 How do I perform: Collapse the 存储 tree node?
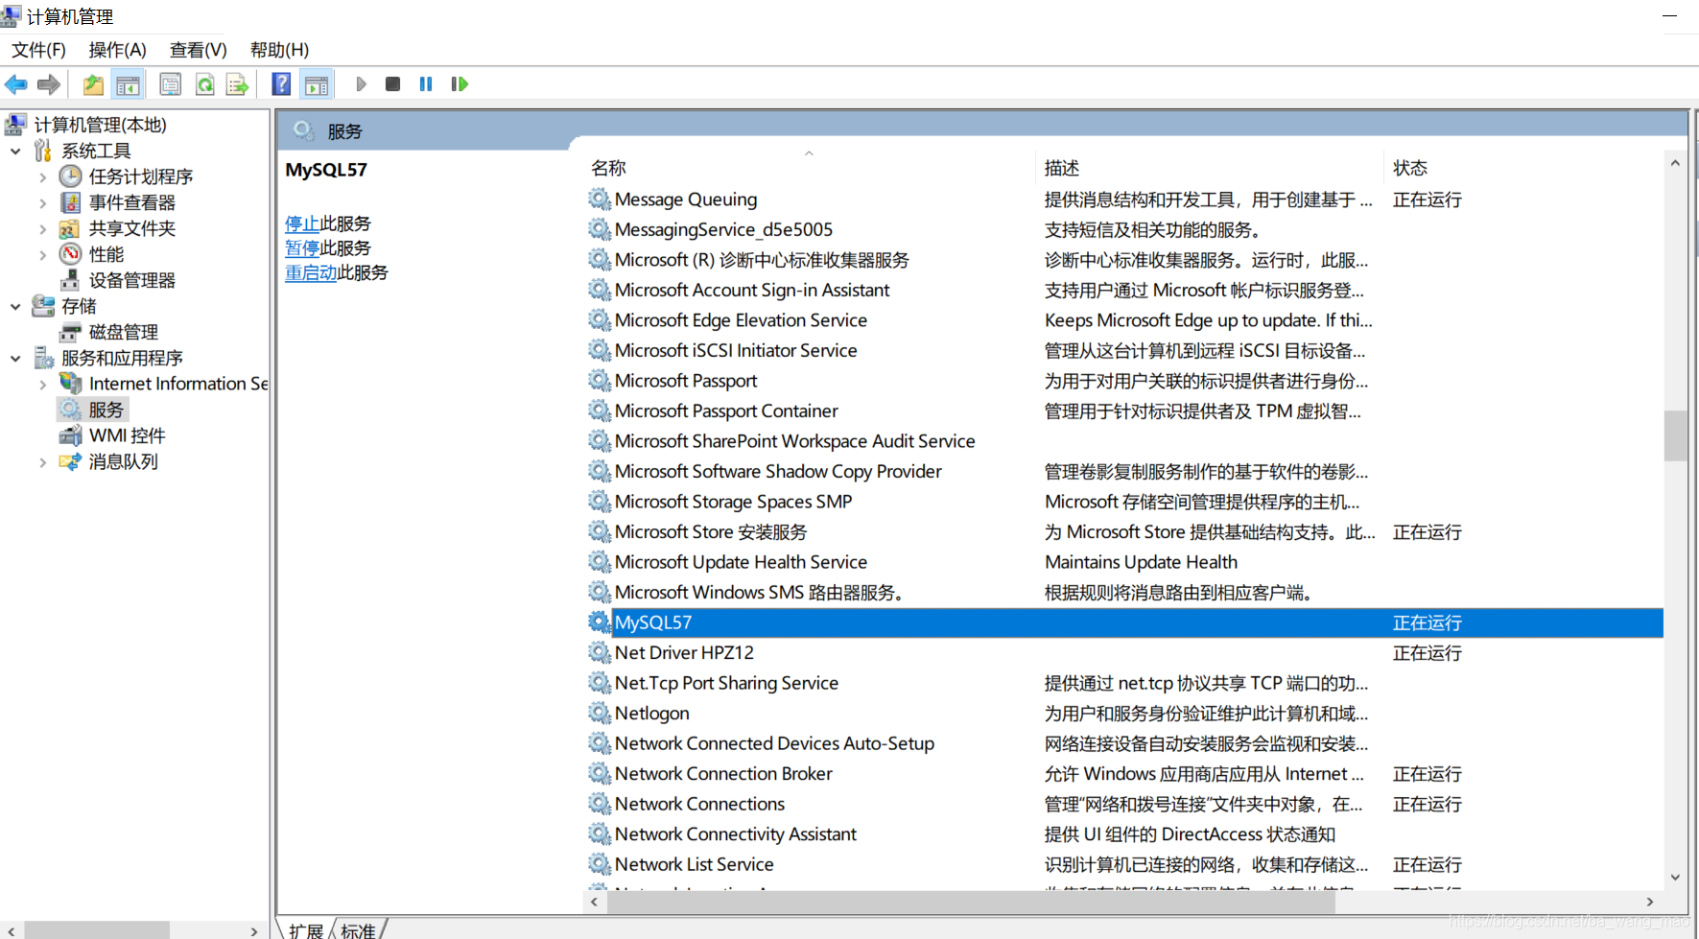tap(15, 306)
